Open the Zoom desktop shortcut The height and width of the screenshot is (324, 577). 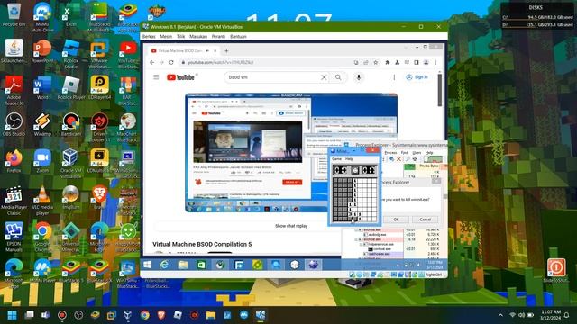coord(42,161)
